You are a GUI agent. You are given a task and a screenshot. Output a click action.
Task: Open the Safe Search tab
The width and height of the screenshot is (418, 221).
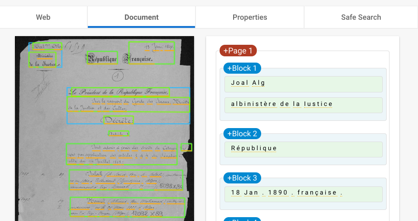361,17
